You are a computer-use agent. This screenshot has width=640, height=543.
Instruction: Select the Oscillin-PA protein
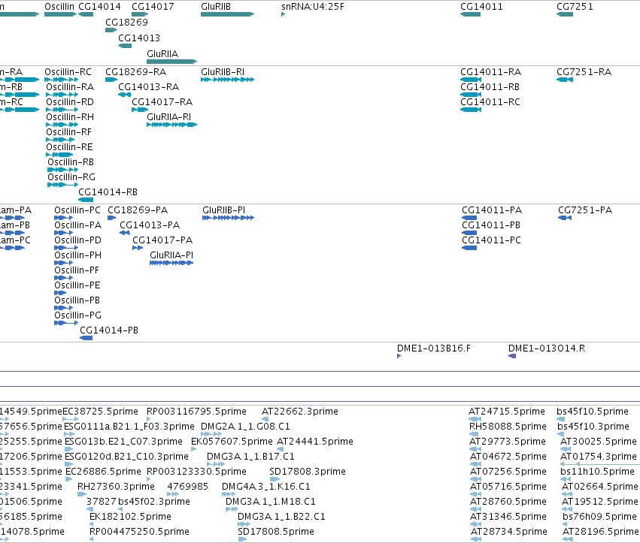[x=78, y=225]
